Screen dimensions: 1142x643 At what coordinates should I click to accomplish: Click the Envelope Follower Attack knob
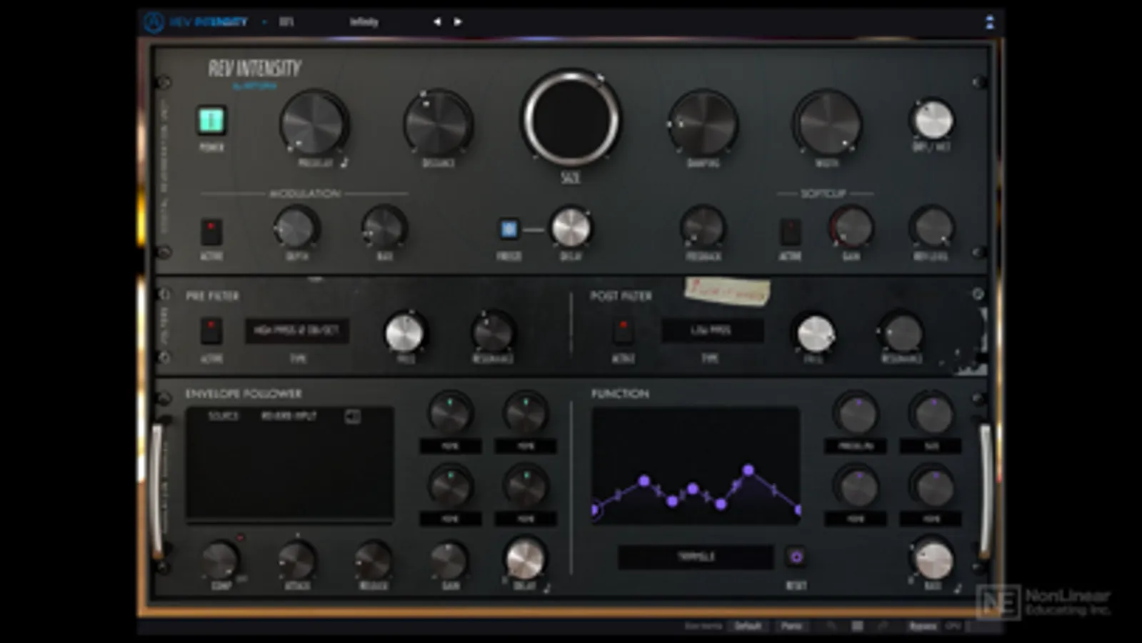[x=297, y=560]
